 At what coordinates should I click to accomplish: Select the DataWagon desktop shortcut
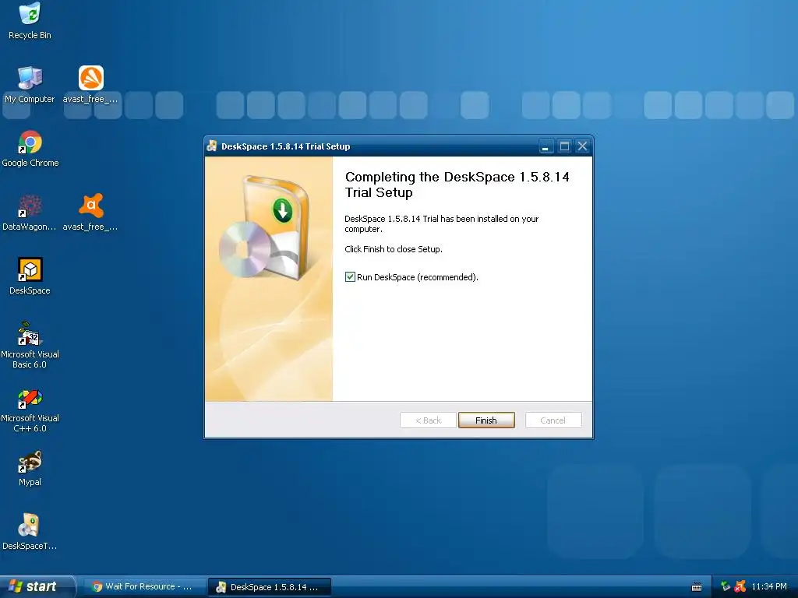coord(30,213)
